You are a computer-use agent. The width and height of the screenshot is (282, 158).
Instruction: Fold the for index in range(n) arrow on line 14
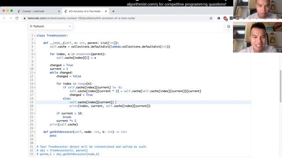(x=35, y=84)
